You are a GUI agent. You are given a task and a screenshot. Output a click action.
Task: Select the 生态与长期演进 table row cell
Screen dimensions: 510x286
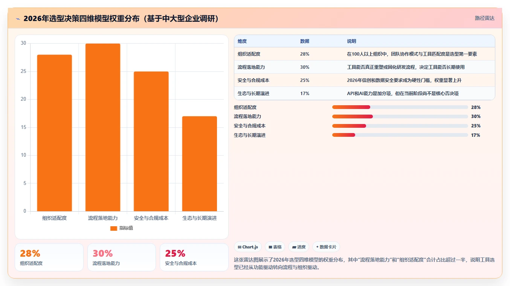[253, 94]
